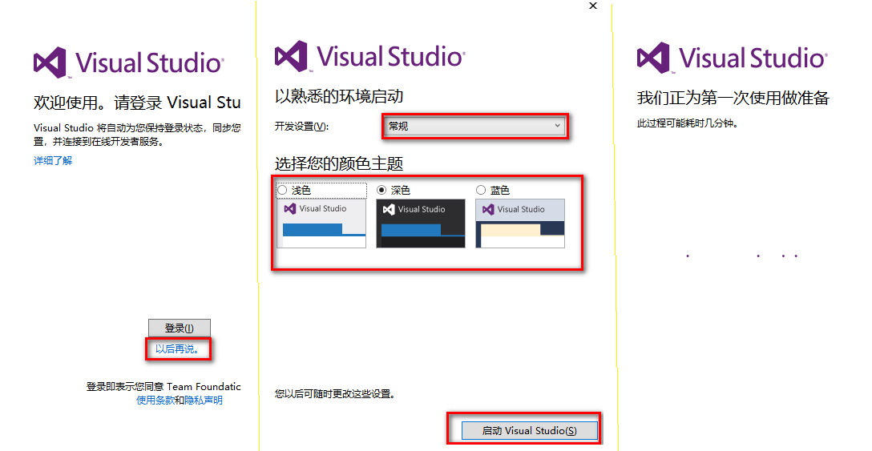Open the 使用条款 link

point(155,400)
